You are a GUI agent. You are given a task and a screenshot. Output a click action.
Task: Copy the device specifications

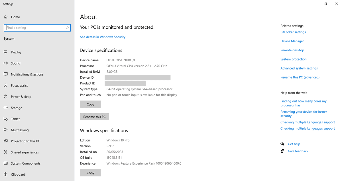(90, 104)
